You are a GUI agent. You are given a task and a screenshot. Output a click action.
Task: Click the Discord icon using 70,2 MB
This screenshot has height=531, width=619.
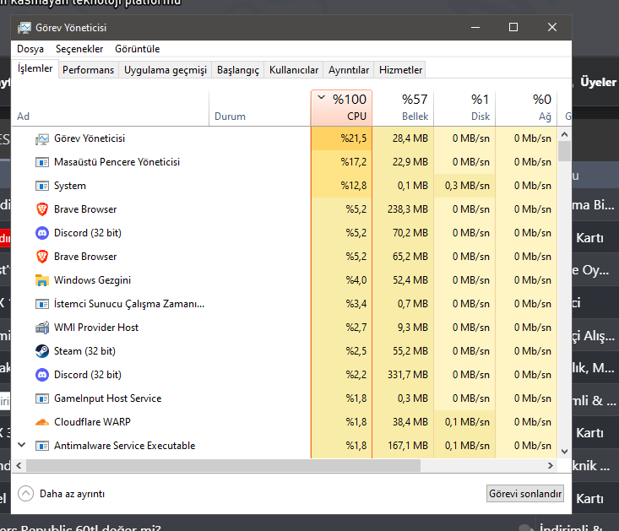pos(42,233)
